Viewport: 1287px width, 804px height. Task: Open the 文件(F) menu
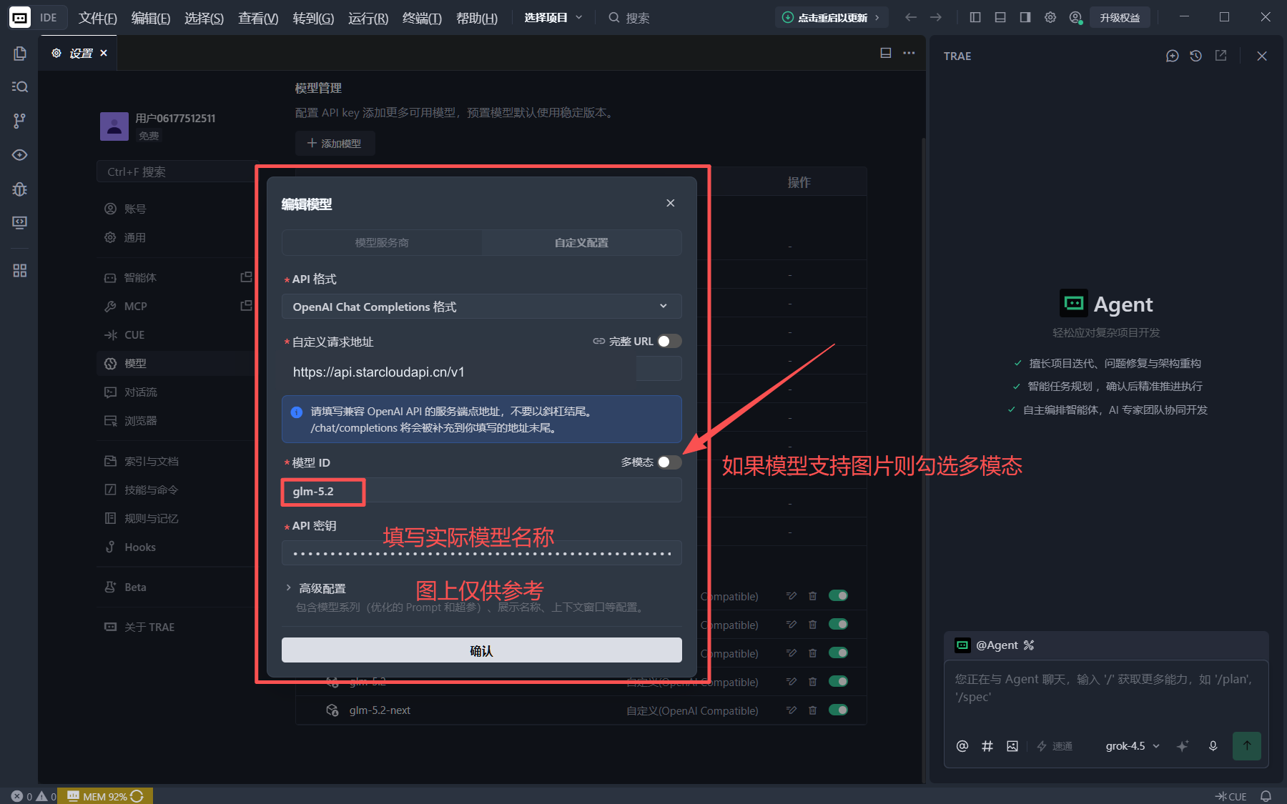(97, 18)
